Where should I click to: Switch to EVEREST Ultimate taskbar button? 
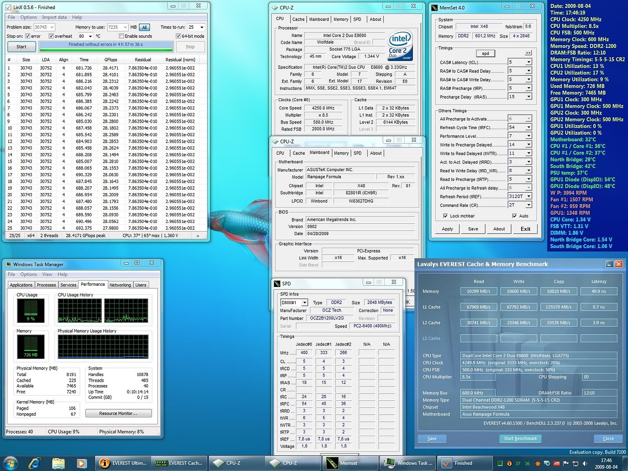[x=123, y=463]
